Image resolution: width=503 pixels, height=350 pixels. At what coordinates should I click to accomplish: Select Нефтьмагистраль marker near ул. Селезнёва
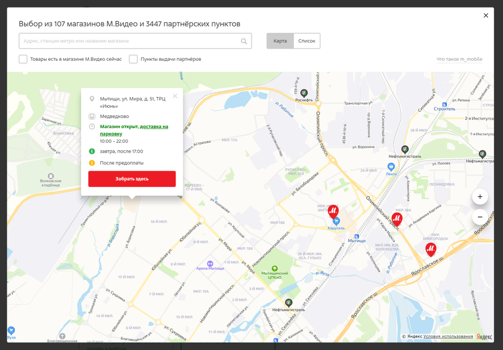288,302
